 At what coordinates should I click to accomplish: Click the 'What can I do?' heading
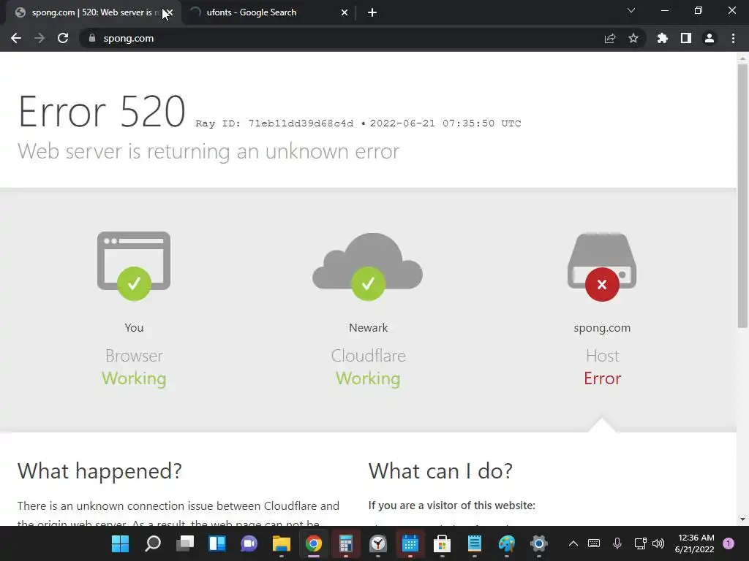tap(440, 471)
